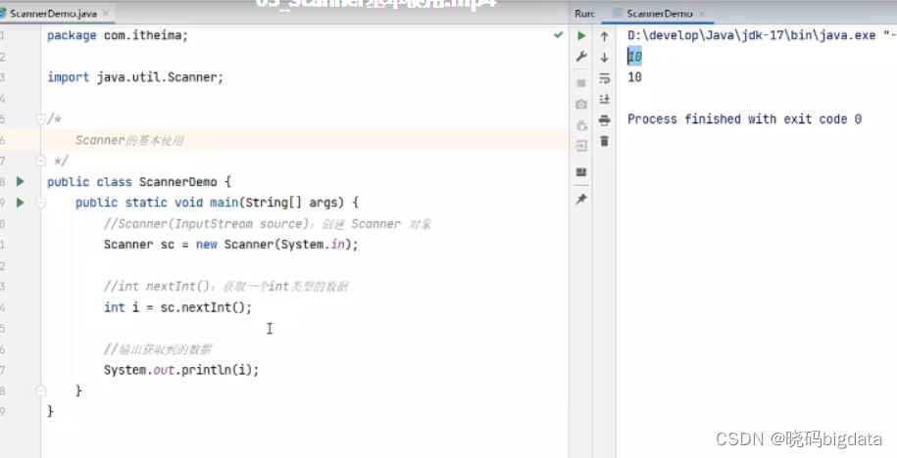The height and width of the screenshot is (458, 897).
Task: Select the ScannerDemo run tab
Action: 659,13
